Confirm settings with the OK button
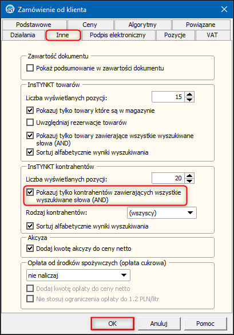 [113, 324]
